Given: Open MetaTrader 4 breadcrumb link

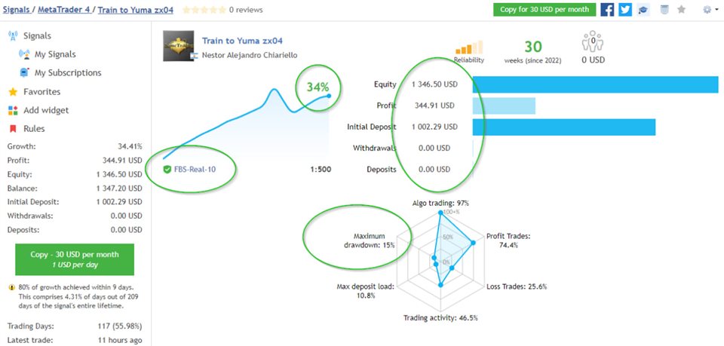Looking at the screenshot, I should click(64, 10).
